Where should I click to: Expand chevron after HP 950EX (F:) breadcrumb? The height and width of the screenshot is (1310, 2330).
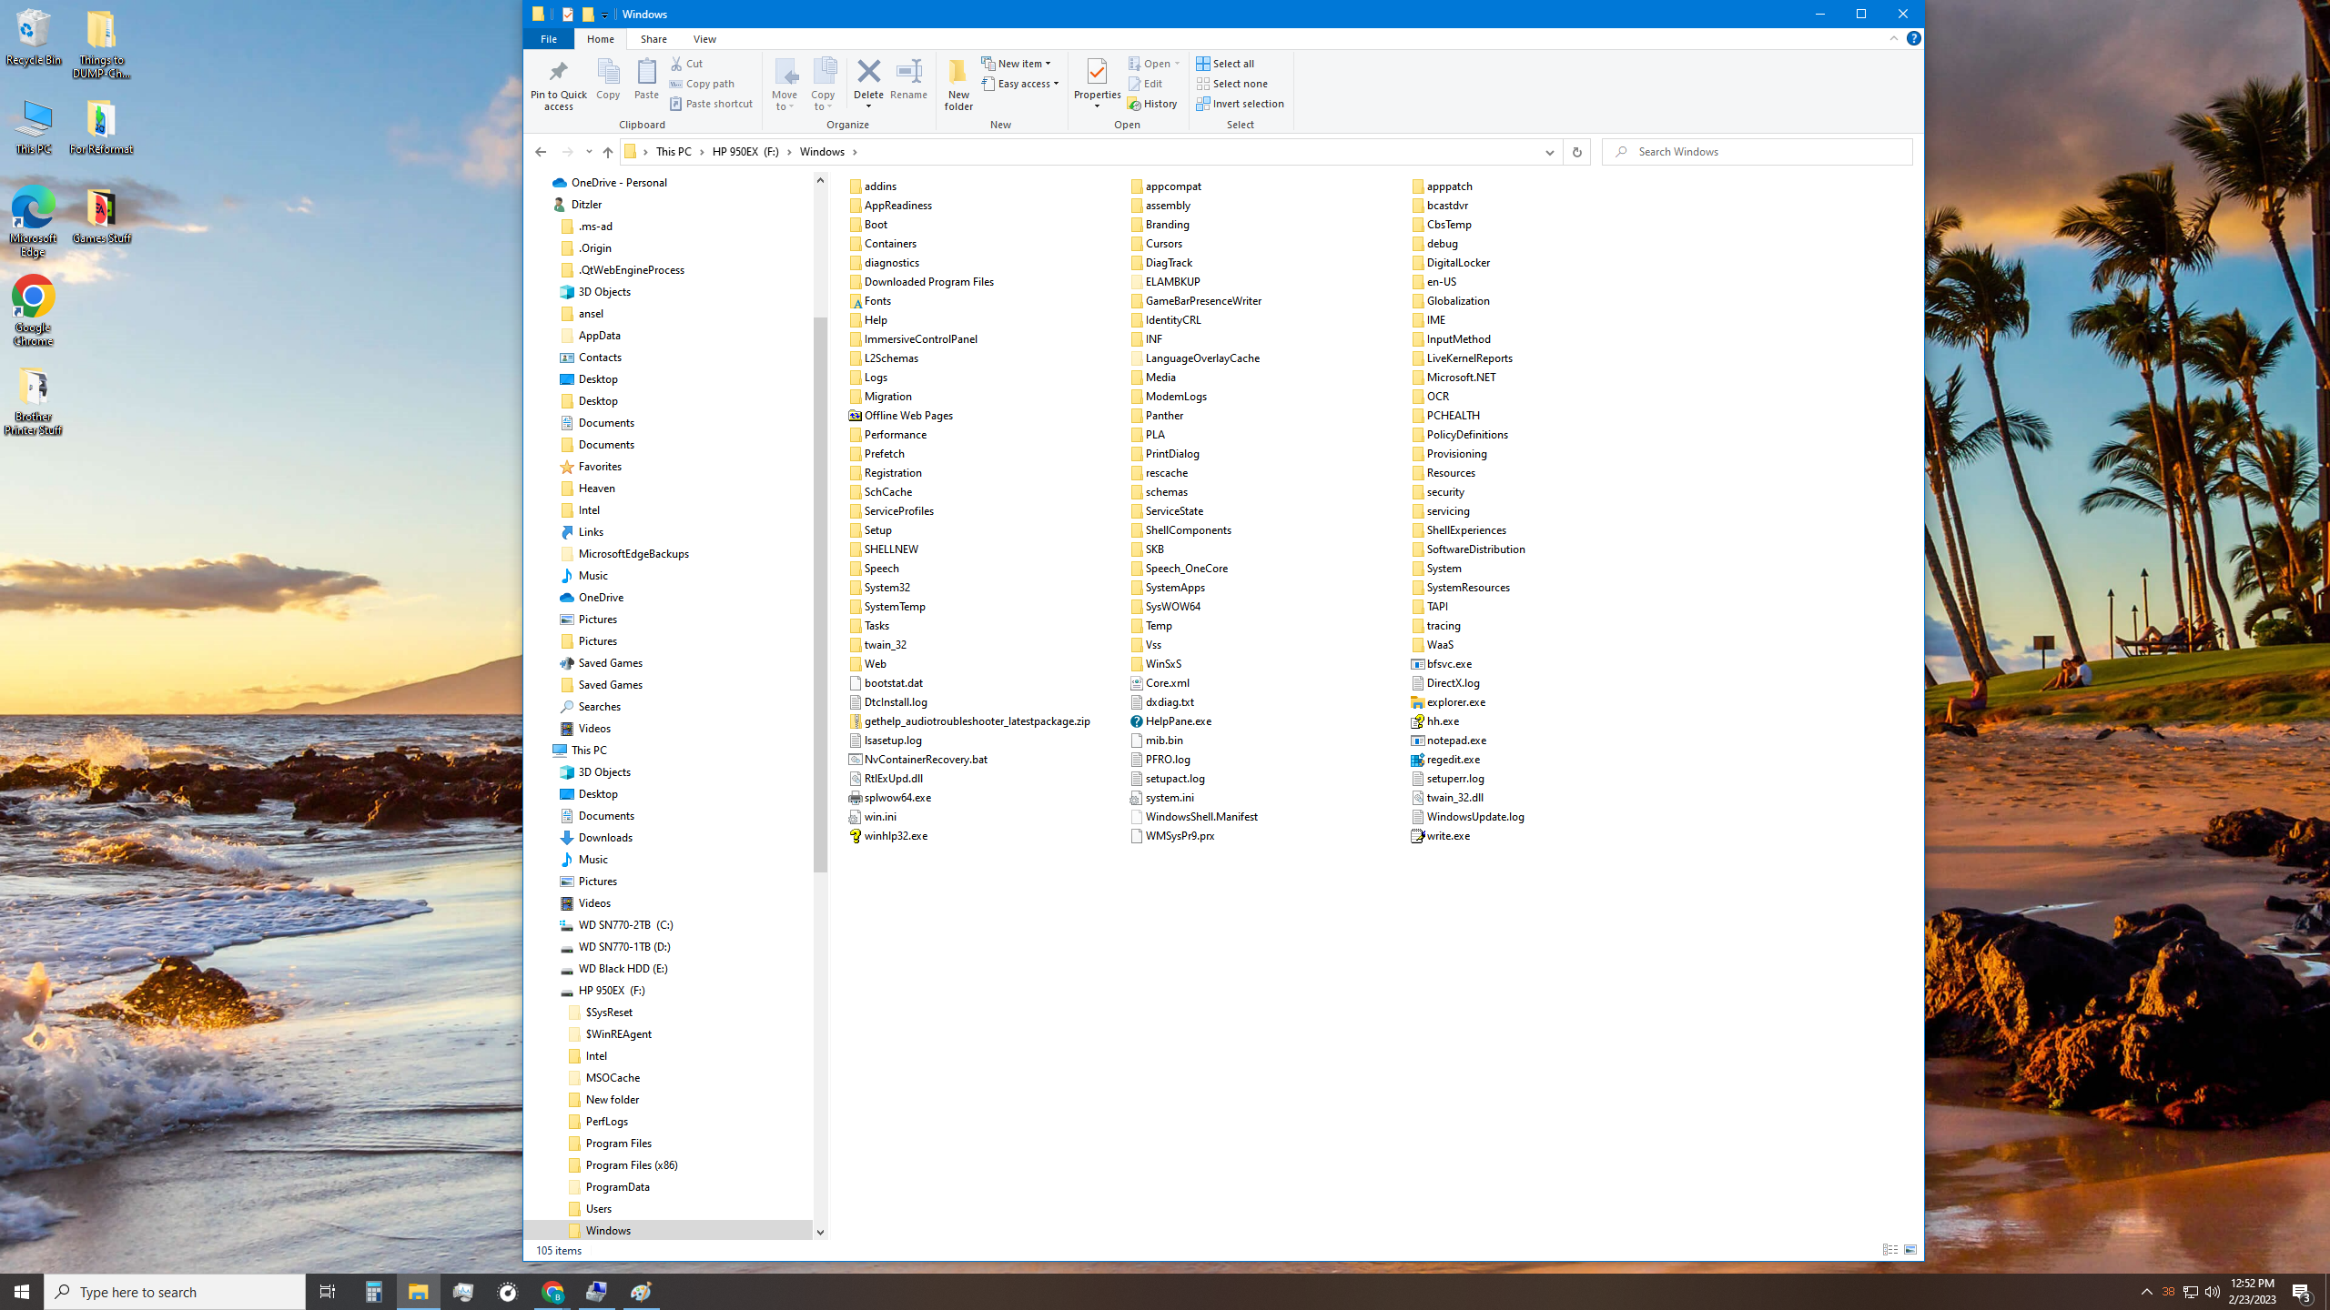click(x=789, y=152)
